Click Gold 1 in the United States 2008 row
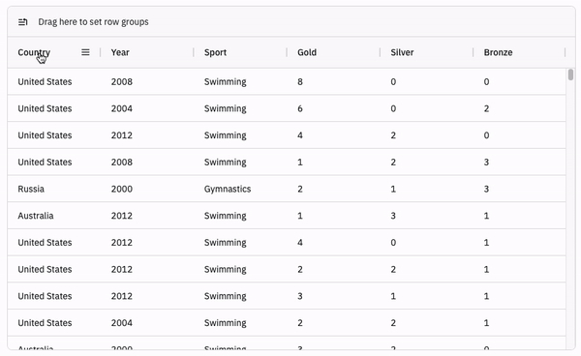The height and width of the screenshot is (356, 581). [300, 163]
